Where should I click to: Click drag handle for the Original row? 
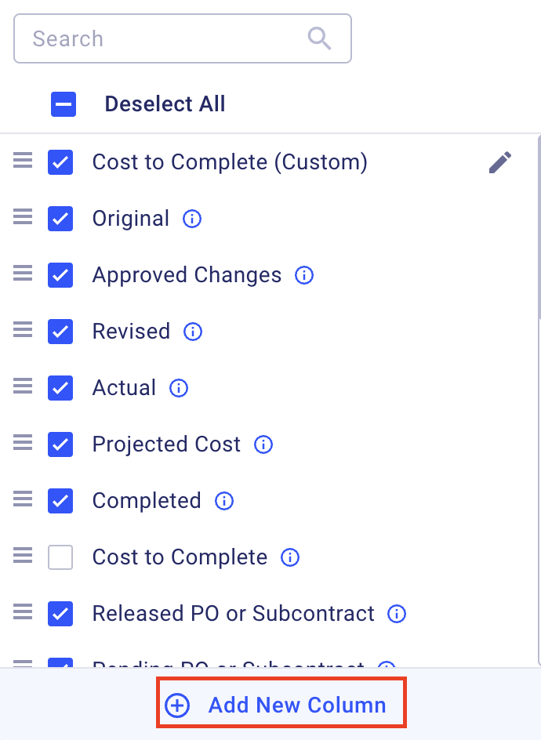coord(23,219)
